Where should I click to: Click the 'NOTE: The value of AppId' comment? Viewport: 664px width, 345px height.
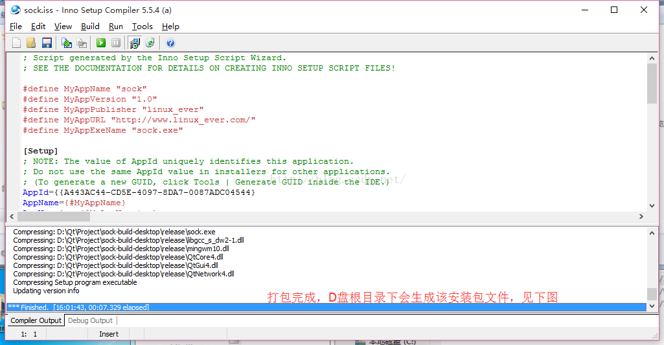(188, 161)
